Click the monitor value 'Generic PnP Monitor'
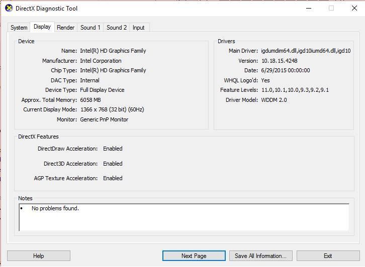Viewport: 365px width, 267px height. 104,119
